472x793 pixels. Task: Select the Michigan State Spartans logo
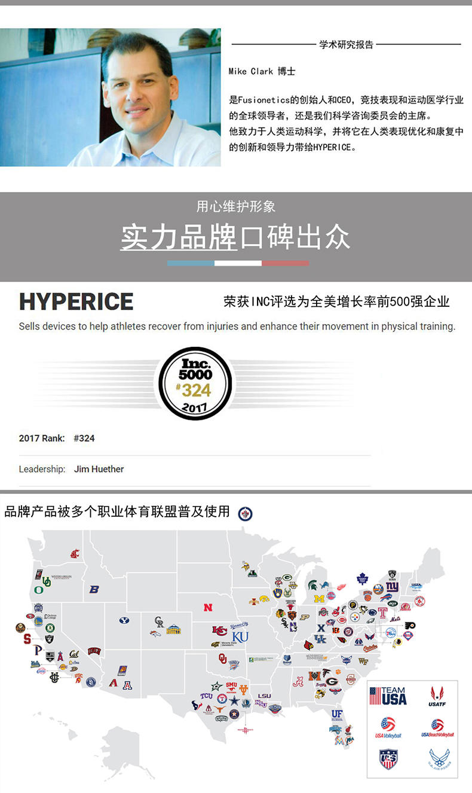[x=312, y=585]
